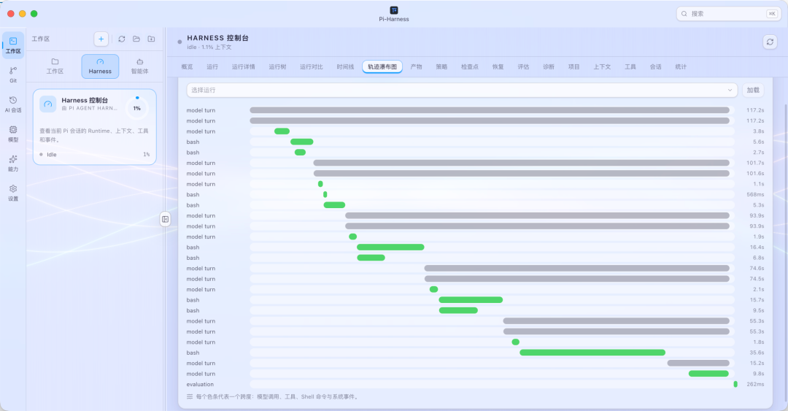Switch to the 检查点 tab

[470, 67]
